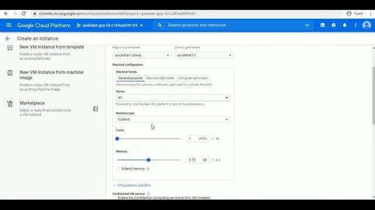Click the New VM from template icon
This screenshot has height=210, width=375.
tap(10, 48)
